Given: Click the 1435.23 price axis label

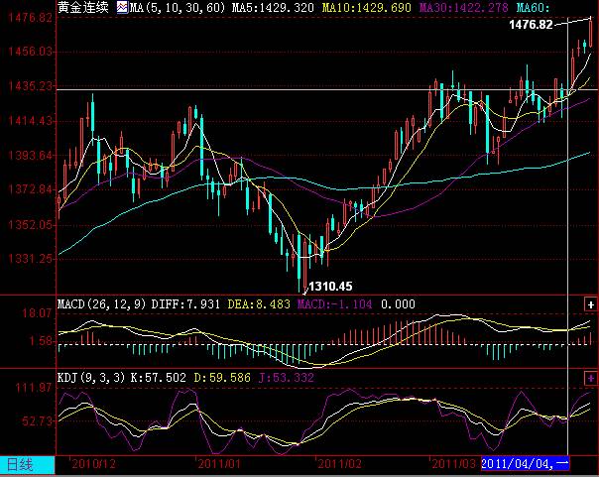Looking at the screenshot, I should pyautogui.click(x=30, y=86).
